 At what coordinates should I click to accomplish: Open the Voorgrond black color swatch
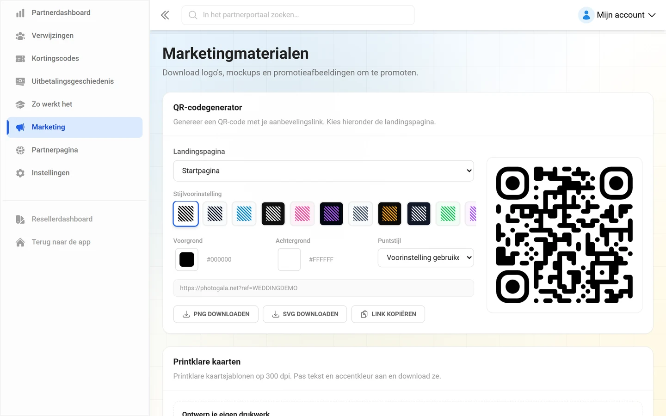(187, 260)
